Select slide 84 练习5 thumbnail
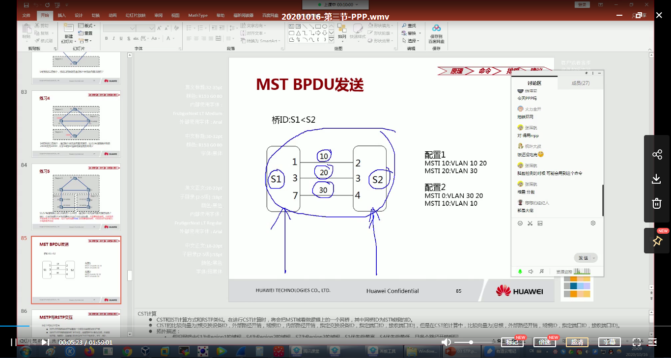The height and width of the screenshot is (358, 671). [76, 196]
